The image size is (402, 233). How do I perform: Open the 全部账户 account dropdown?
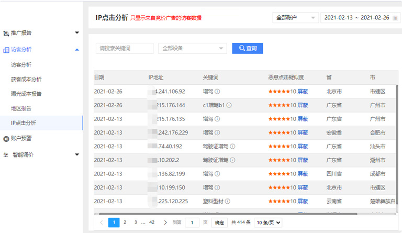295,18
